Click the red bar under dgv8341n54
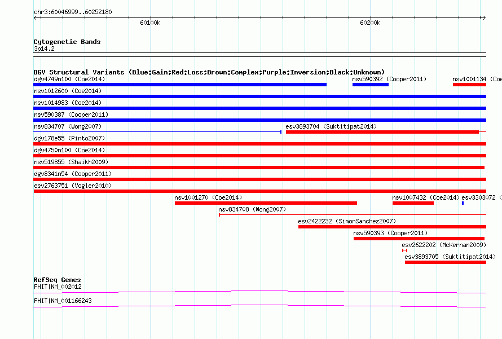The image size is (502, 339). point(259,179)
